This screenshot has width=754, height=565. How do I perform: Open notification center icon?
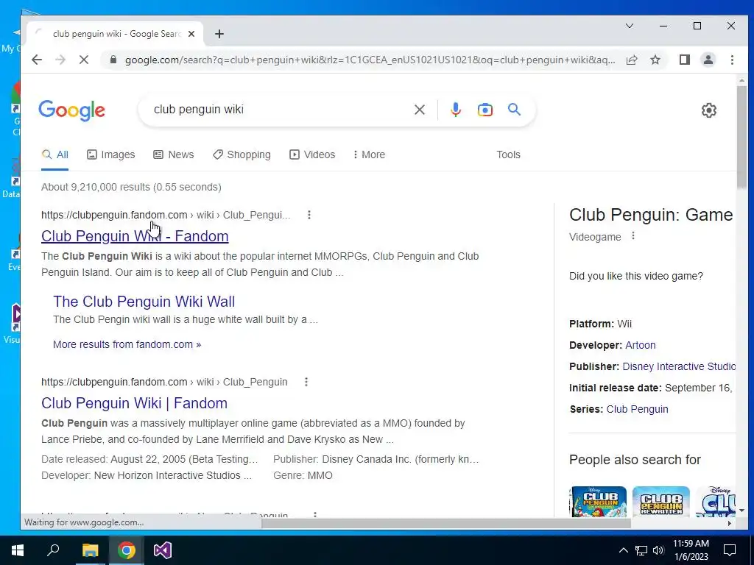[730, 550]
